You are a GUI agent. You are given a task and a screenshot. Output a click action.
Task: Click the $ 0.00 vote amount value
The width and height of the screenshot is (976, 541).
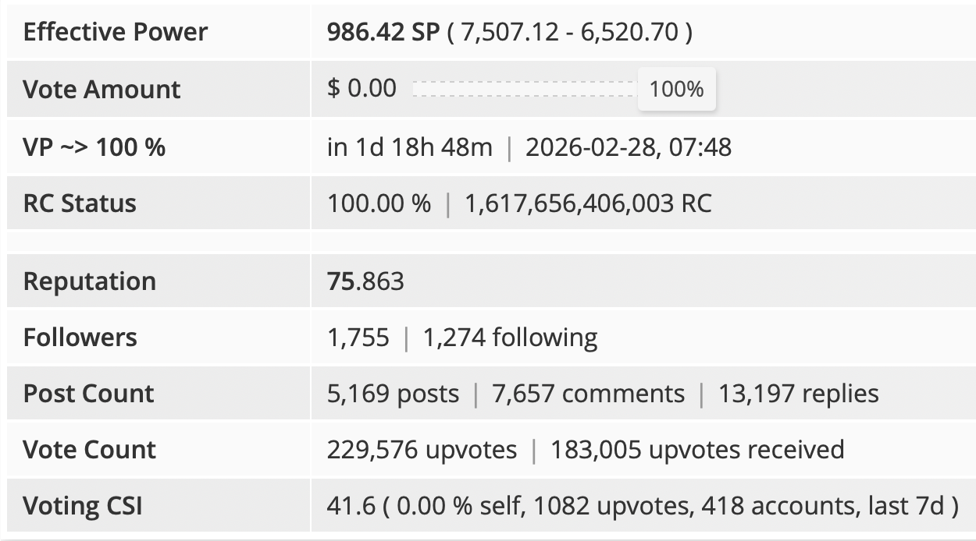pos(362,88)
